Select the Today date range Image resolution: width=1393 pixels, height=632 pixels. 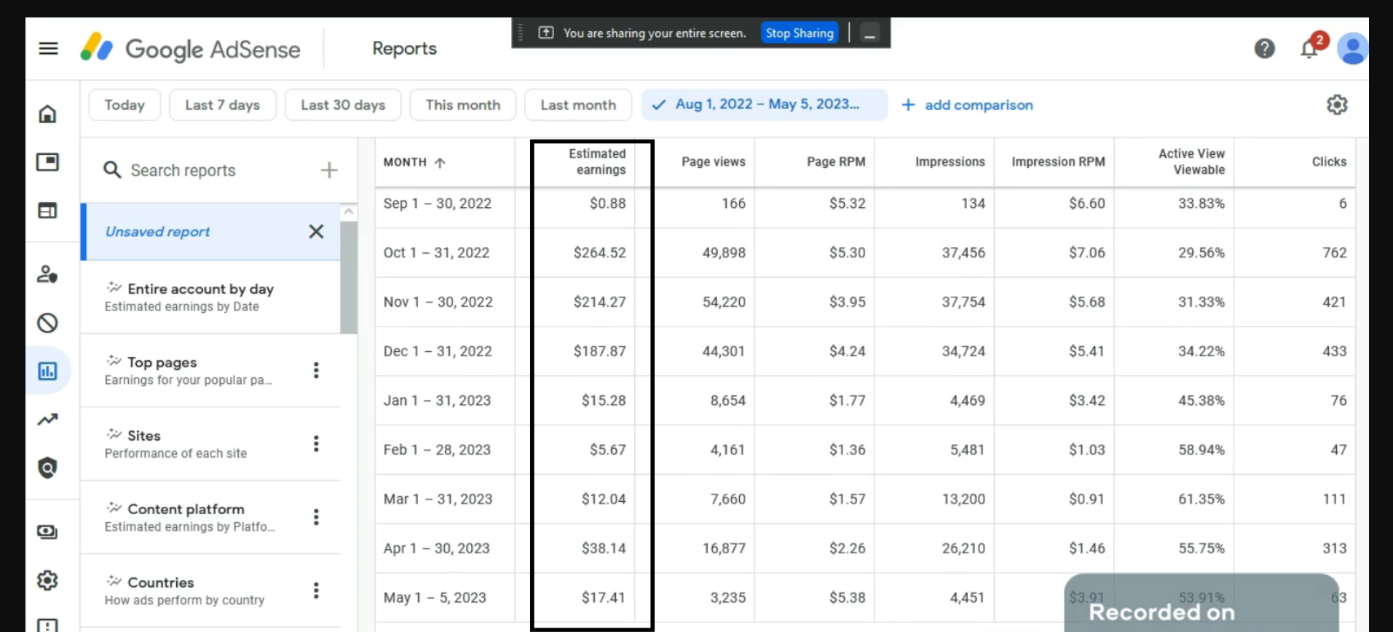(x=125, y=105)
